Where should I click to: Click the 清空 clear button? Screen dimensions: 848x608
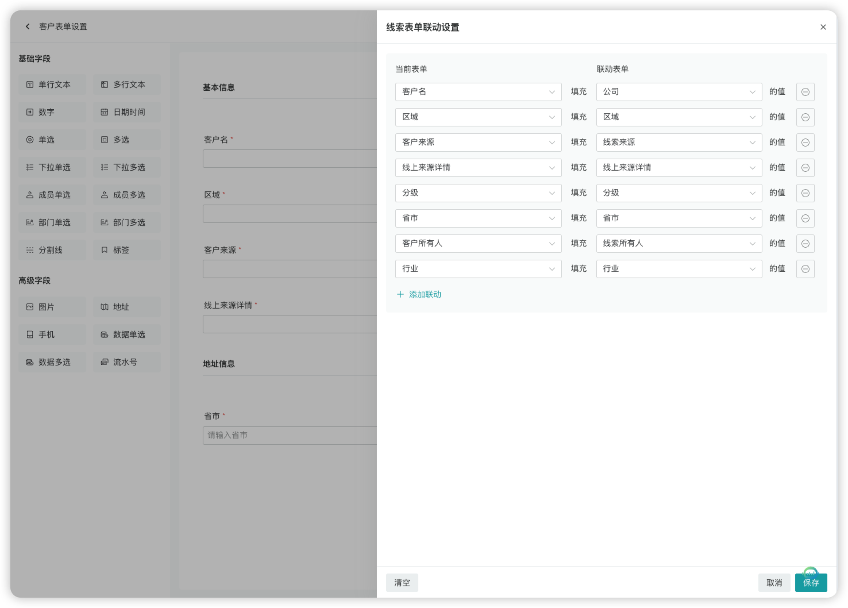coord(402,582)
